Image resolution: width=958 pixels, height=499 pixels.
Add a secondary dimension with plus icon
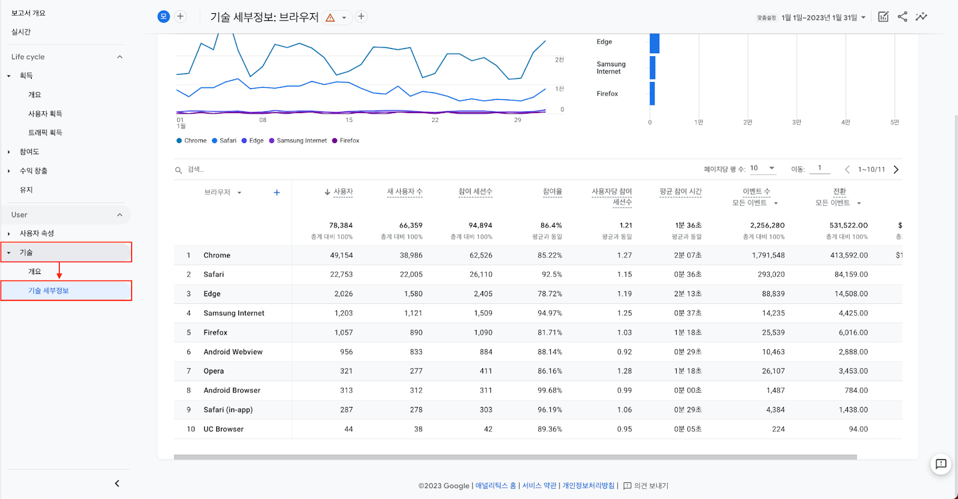(277, 193)
